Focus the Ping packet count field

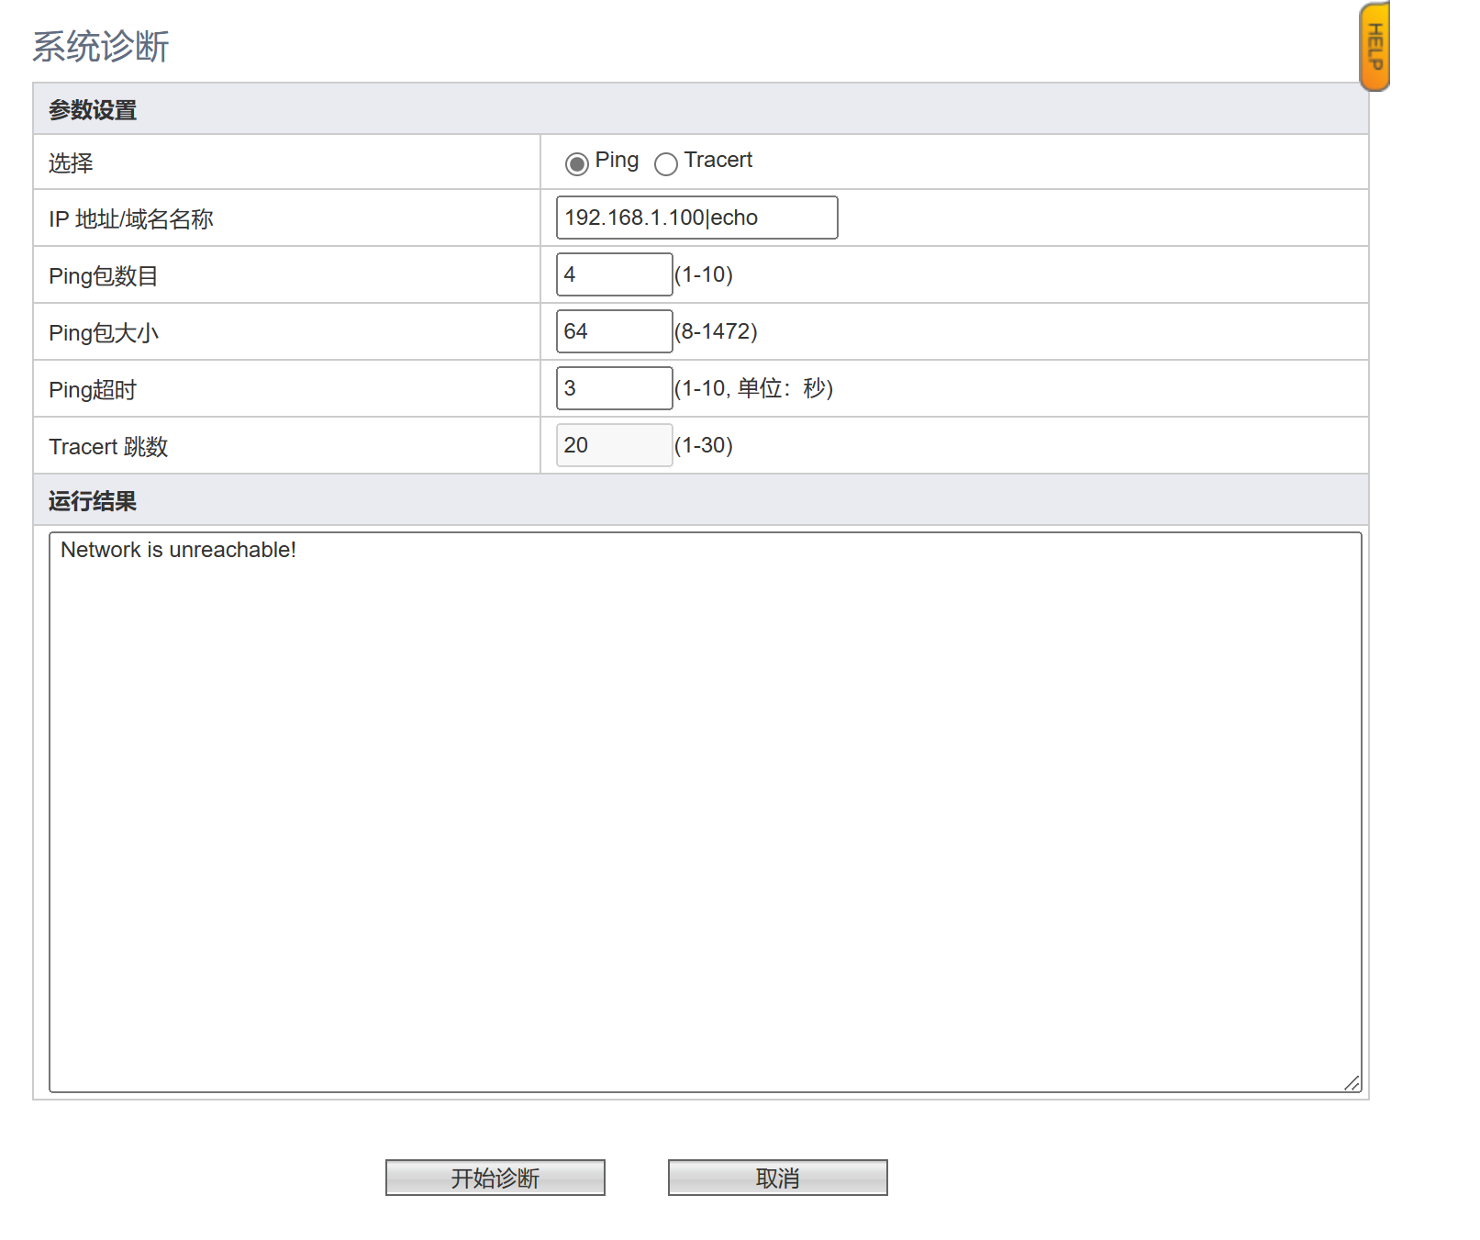coord(613,274)
